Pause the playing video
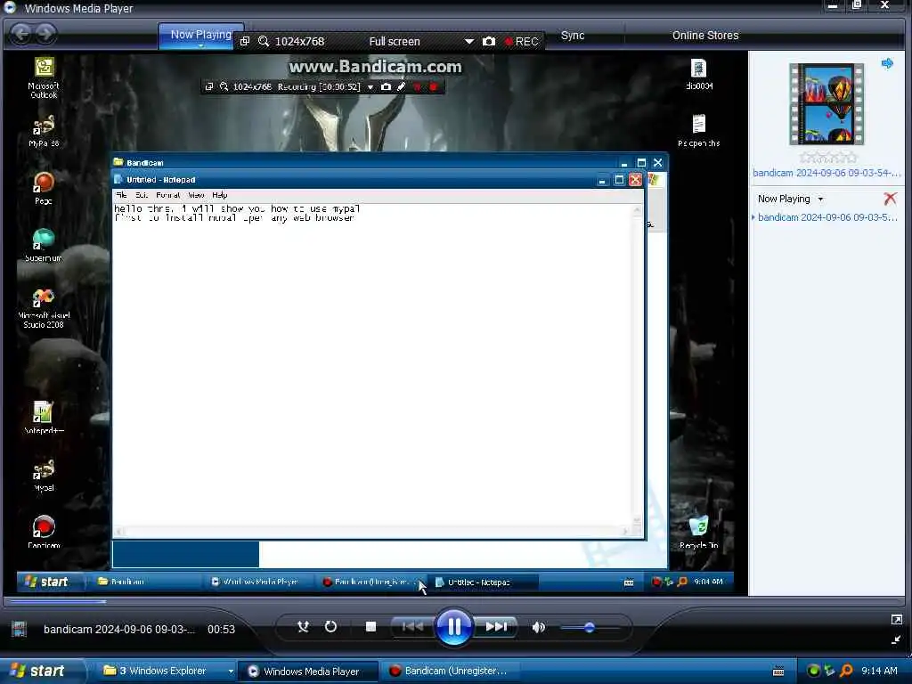Screen dimensions: 912x684 pos(453,626)
